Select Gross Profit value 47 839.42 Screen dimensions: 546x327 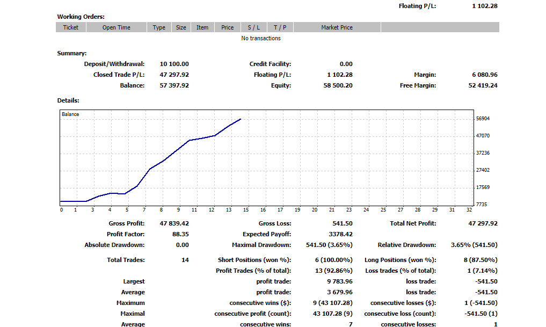point(174,223)
